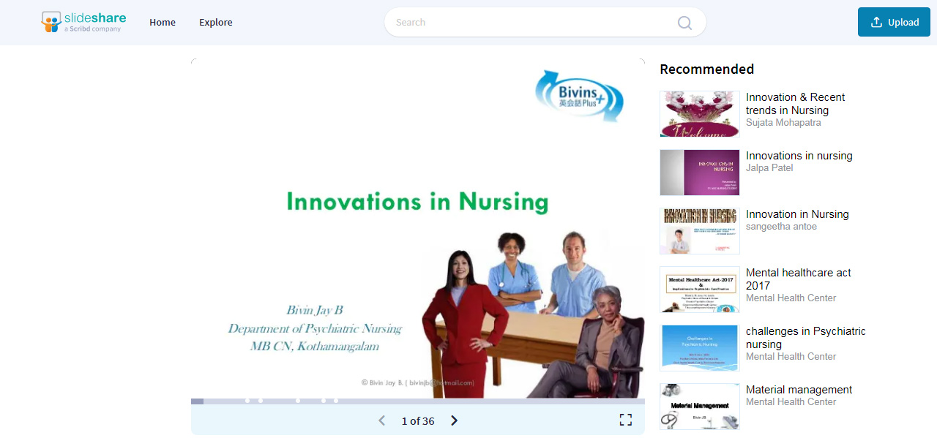Click author name Jalpa Patel
937x438 pixels.
(x=769, y=168)
